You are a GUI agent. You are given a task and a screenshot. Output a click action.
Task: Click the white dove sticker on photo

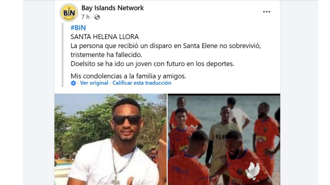tap(253, 171)
